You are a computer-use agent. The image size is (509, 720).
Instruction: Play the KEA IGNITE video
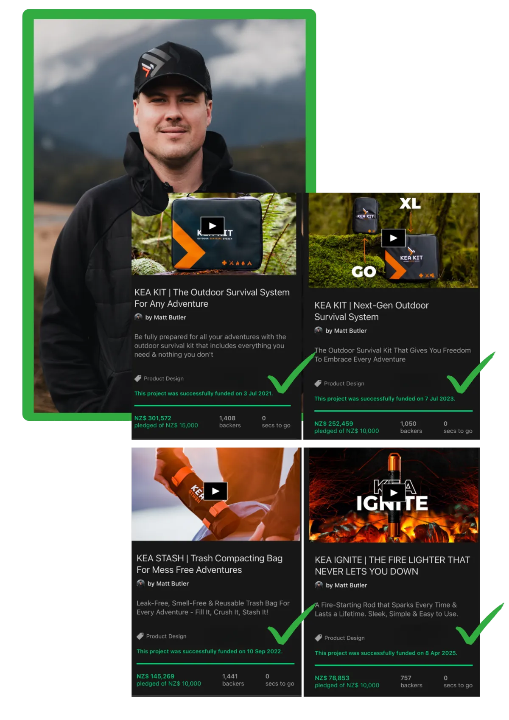[394, 493]
